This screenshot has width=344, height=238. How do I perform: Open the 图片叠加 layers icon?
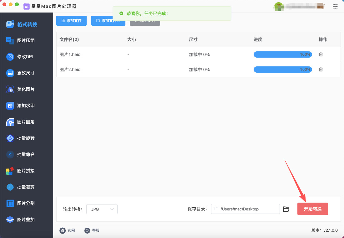point(10,220)
